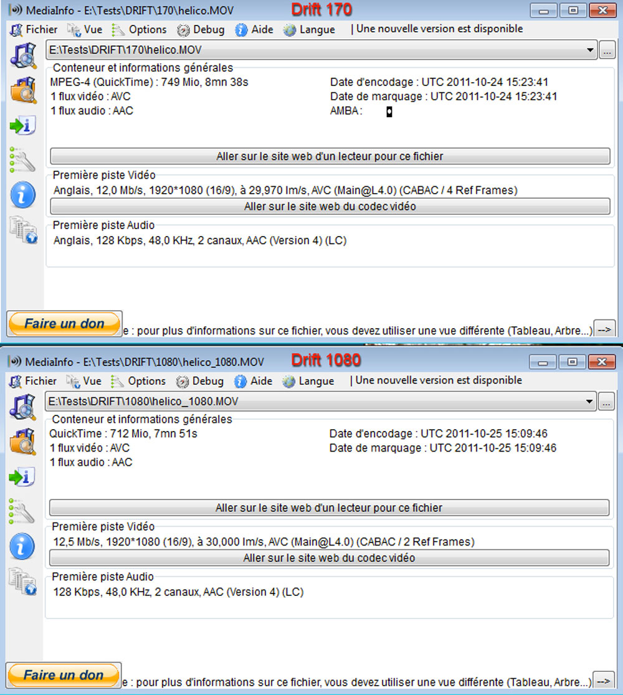
Task: Click player website button in Drift 170 window
Action: click(x=330, y=156)
